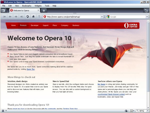Expand the address bar history dropdown
Image resolution: width=150 pixels, height=113 pixels.
(102, 17)
